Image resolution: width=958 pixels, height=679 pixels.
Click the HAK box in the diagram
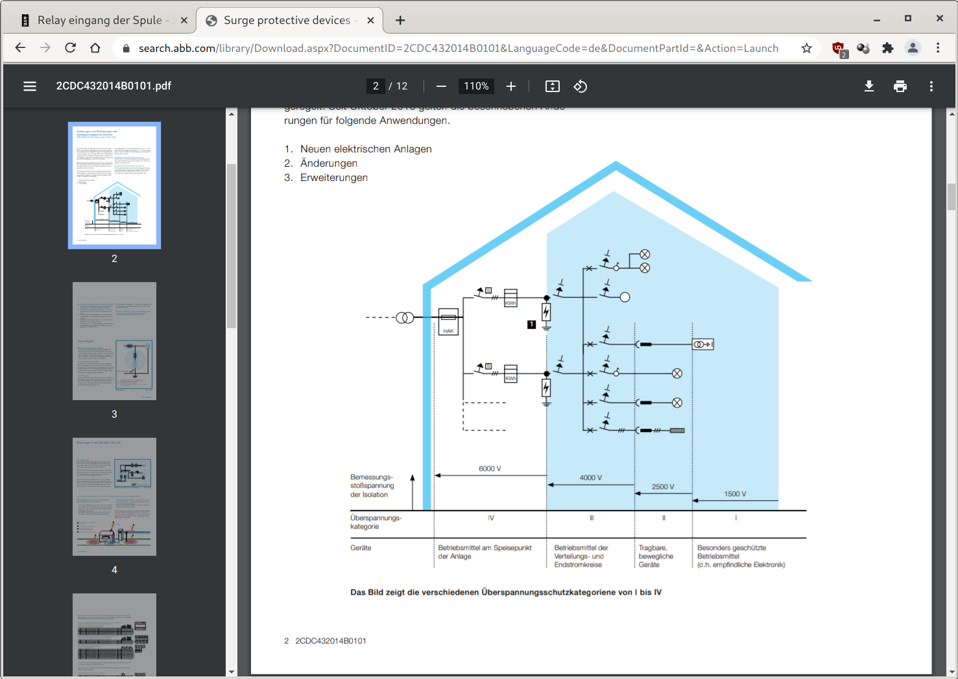[x=449, y=322]
